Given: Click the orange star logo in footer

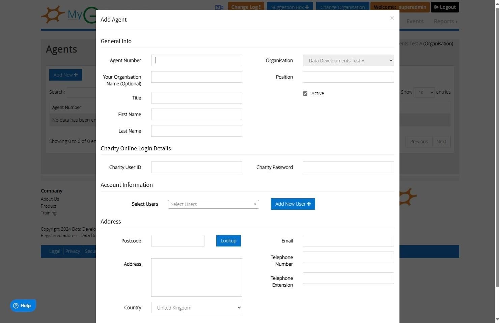Looking at the screenshot, I should 408,197.
